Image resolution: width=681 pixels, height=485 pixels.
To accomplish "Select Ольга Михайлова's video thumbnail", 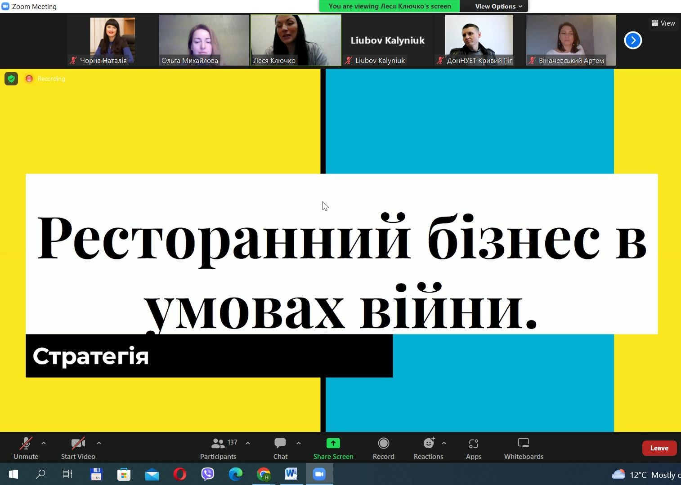I will tap(204, 40).
